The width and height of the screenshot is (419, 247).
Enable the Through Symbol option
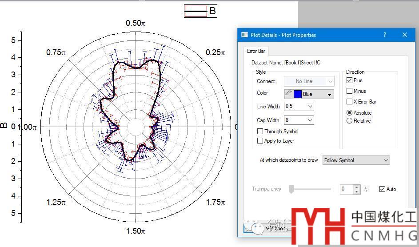pos(260,131)
